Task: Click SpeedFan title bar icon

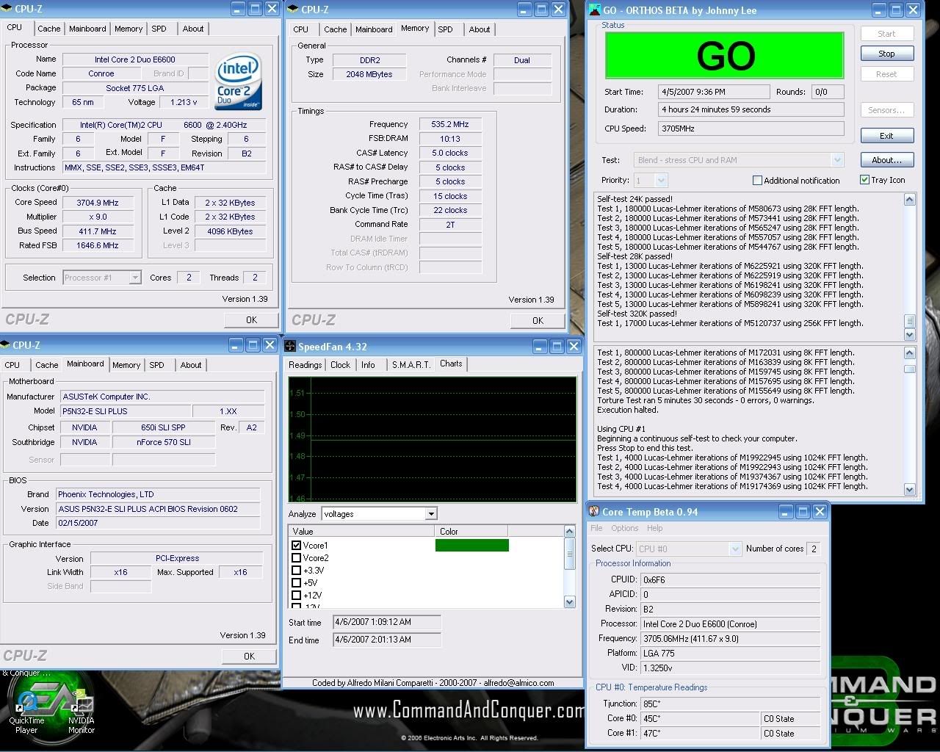Action: (x=290, y=346)
